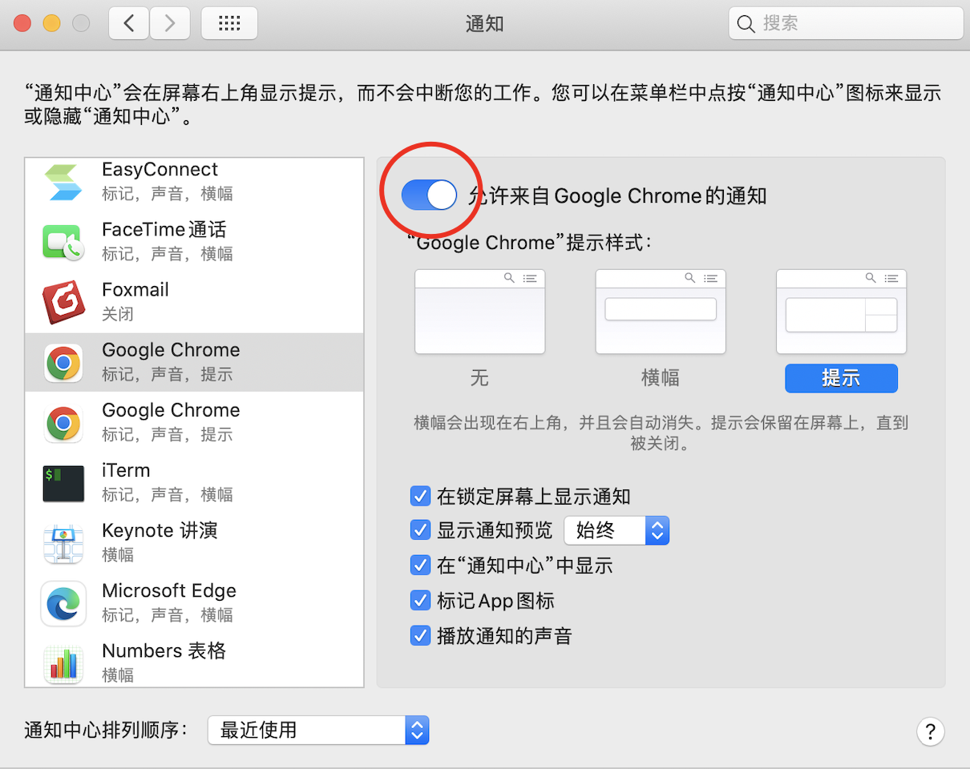Click the FaceTime通话 green camera icon
The image size is (970, 769).
pos(63,242)
